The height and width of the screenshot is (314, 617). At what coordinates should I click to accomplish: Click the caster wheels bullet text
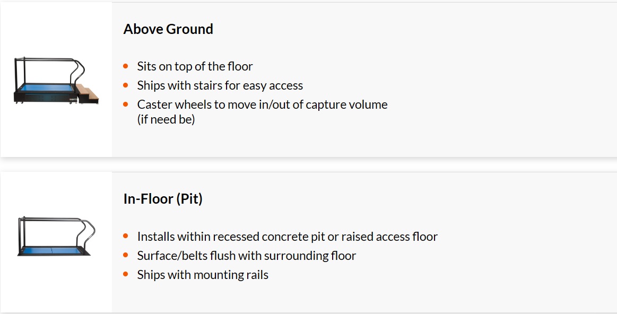[262, 112]
